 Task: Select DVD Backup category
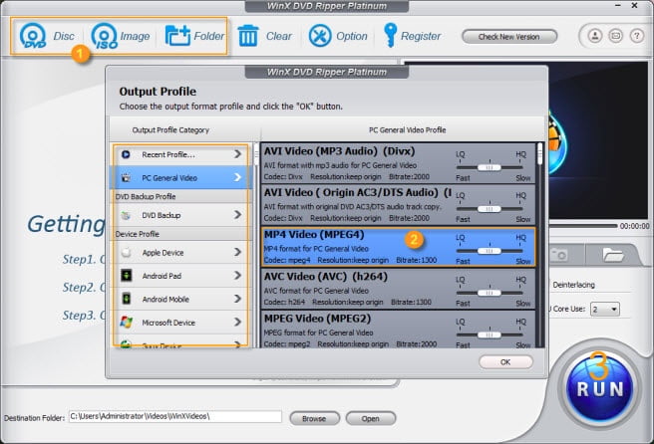point(181,215)
